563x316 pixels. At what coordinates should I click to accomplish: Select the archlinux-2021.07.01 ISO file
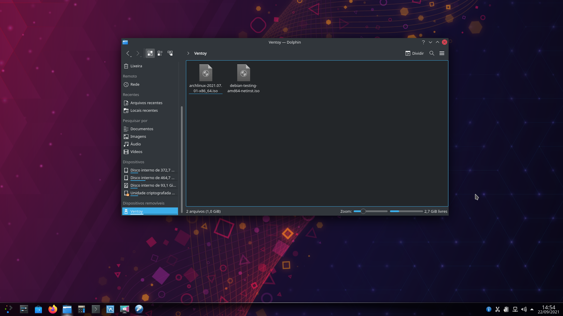tap(206, 73)
